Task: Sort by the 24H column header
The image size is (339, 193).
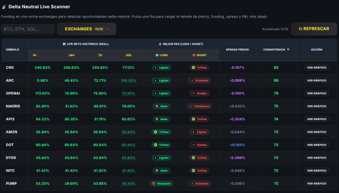Action: pos(71,55)
